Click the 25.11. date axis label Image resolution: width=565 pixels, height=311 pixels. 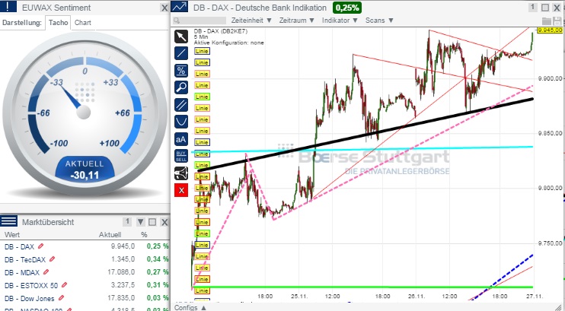(x=299, y=297)
